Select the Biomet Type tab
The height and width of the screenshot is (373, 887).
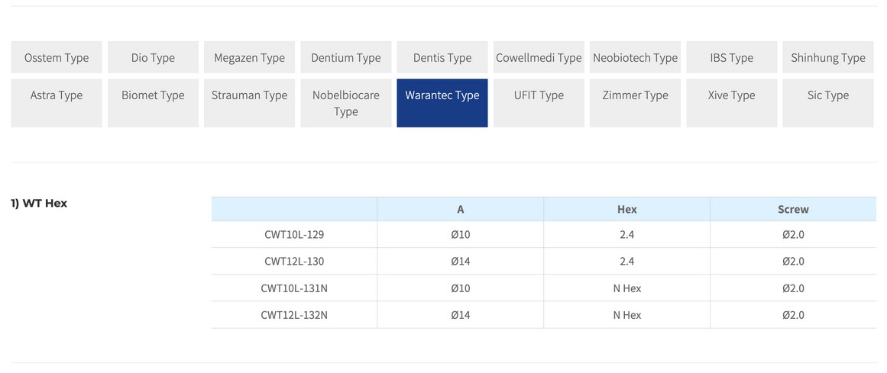click(153, 103)
